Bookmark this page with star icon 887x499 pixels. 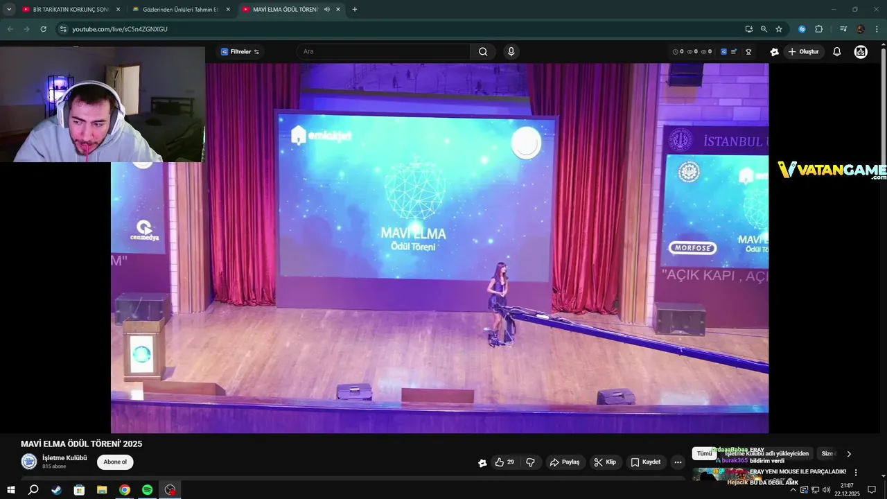(x=779, y=29)
